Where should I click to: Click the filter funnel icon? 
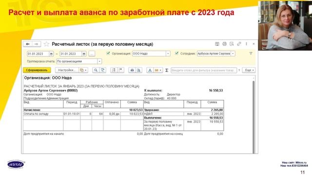pos(251,53)
